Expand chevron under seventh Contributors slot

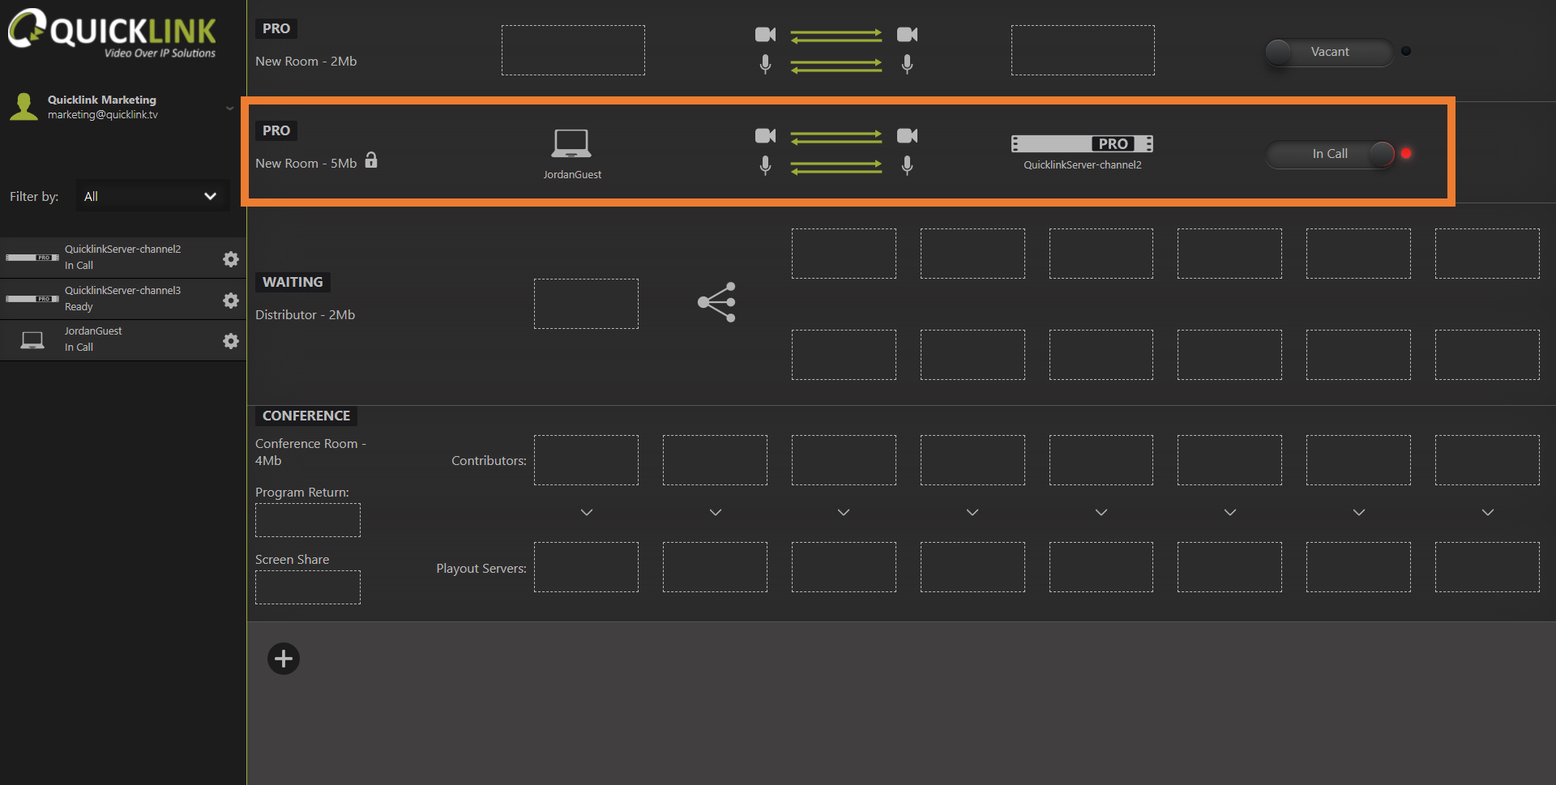point(1359,512)
